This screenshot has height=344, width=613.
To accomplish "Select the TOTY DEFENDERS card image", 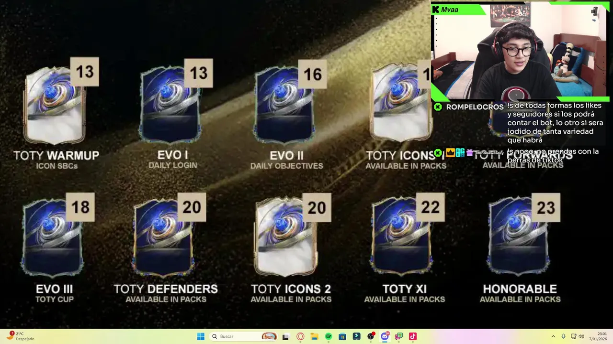I will tap(164, 238).
